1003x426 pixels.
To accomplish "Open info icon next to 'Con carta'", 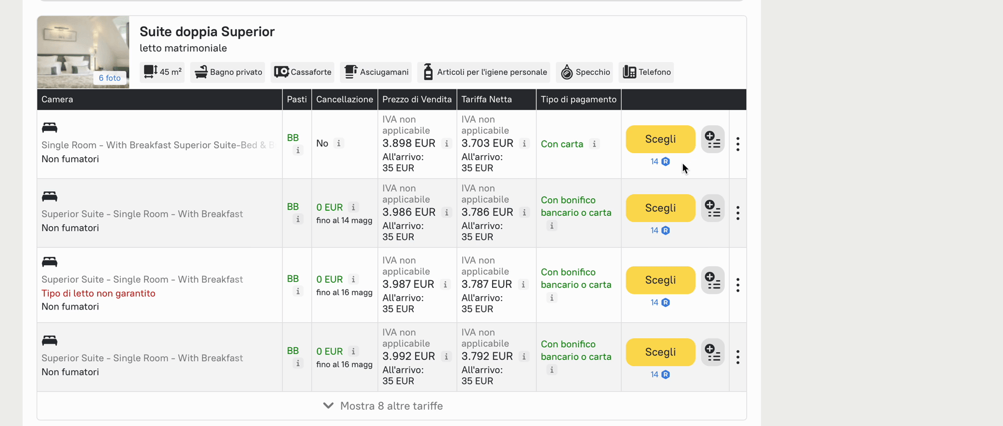I will (594, 144).
